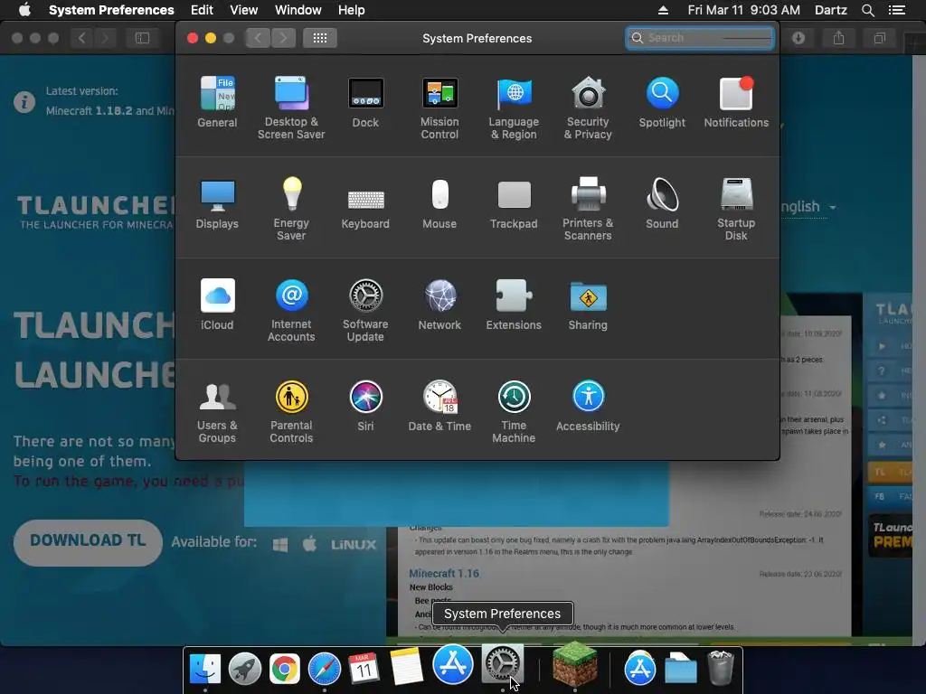The height and width of the screenshot is (694, 926).
Task: Open Time Machine preferences
Action: (x=514, y=412)
